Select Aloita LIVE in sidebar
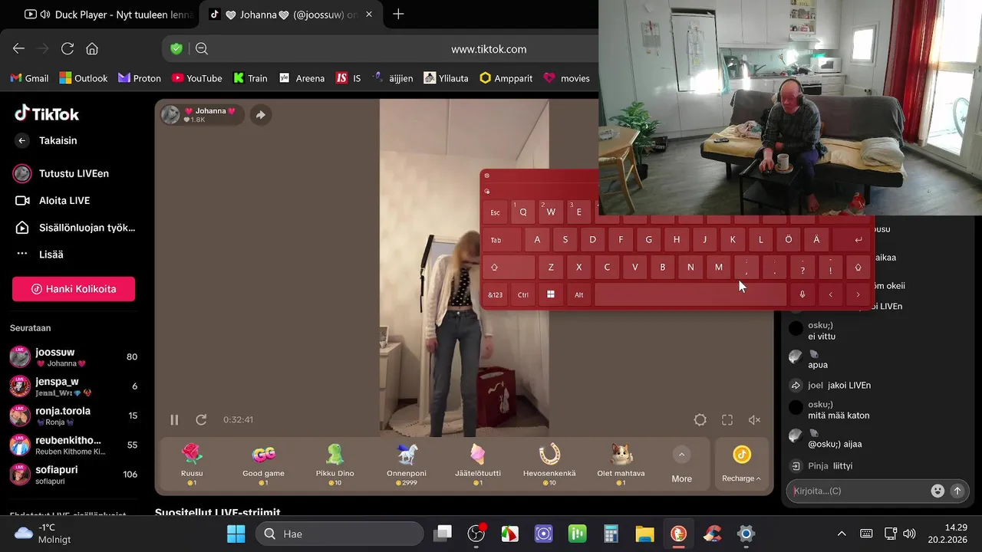Viewport: 982px width, 552px height. coord(52,200)
